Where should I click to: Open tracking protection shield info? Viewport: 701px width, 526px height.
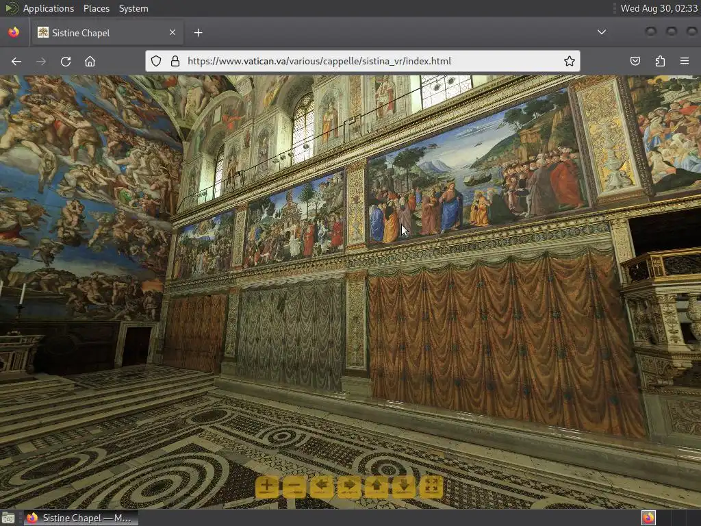156,61
